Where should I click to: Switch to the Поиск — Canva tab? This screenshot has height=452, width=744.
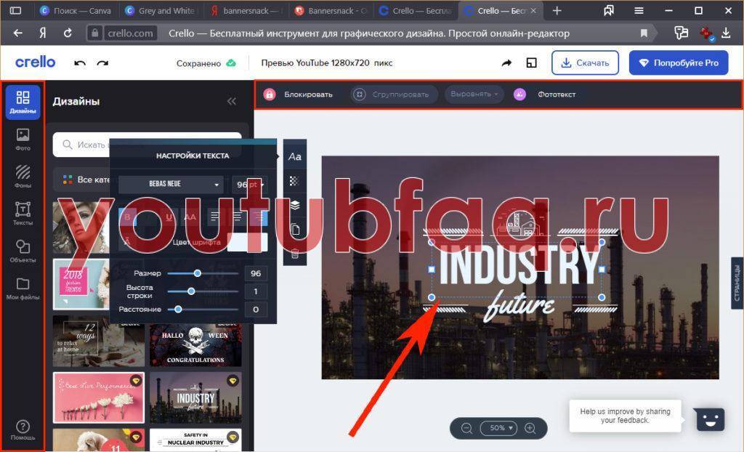click(x=76, y=10)
